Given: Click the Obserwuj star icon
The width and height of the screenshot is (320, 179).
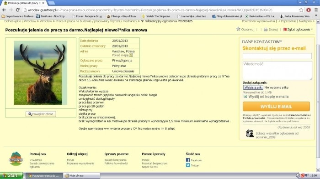Looking at the screenshot, I should 238,29.
